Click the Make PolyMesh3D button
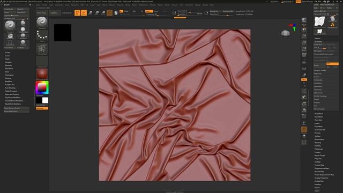The height and width of the screenshot is (193, 343). (329, 5)
